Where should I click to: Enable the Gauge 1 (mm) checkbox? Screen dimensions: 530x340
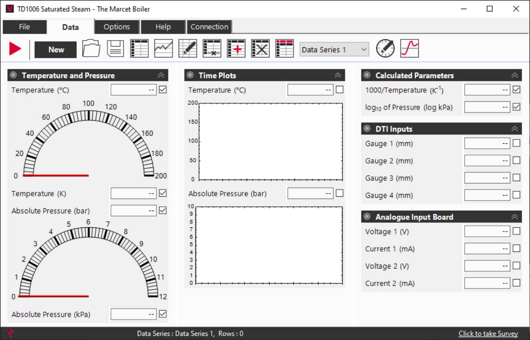tap(516, 143)
